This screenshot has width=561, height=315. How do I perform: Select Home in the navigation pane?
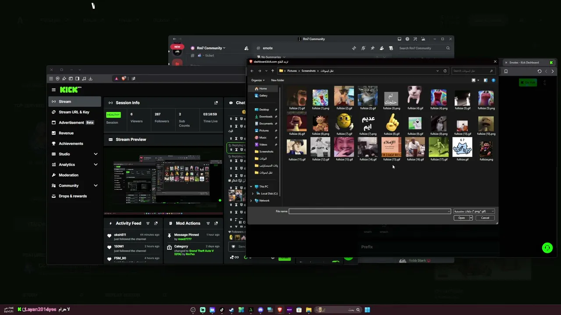tap(263, 89)
